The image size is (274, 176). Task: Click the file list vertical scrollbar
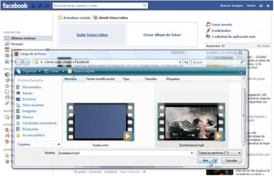coord(244,115)
